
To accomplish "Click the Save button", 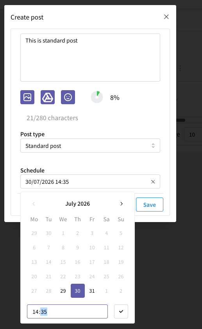I will click(x=150, y=205).
